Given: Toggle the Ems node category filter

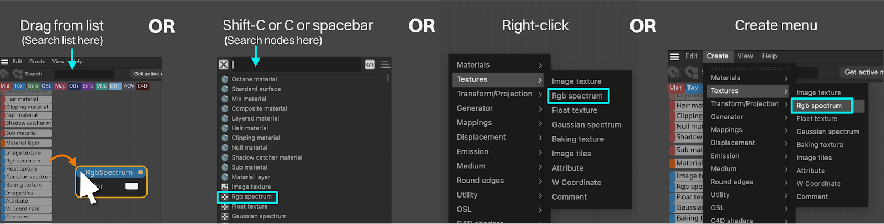Looking at the screenshot, I should click(88, 86).
